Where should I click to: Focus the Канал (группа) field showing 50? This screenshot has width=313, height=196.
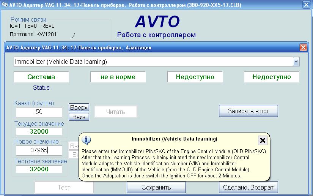click(x=39, y=112)
